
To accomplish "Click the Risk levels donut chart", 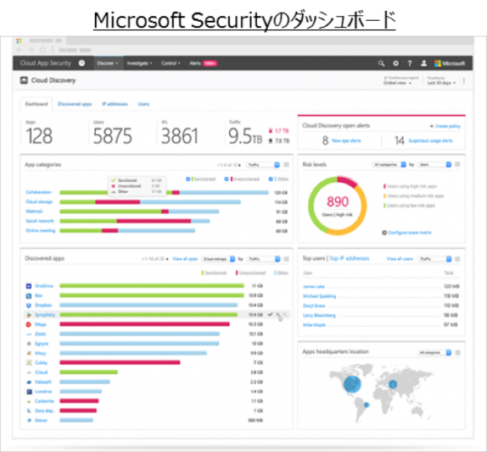I will tap(338, 206).
